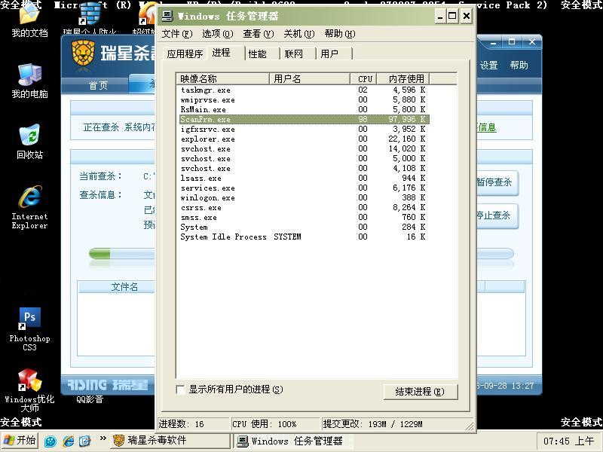
Task: Open the 帮助(H) menu in Task Manager
Action: [340, 34]
